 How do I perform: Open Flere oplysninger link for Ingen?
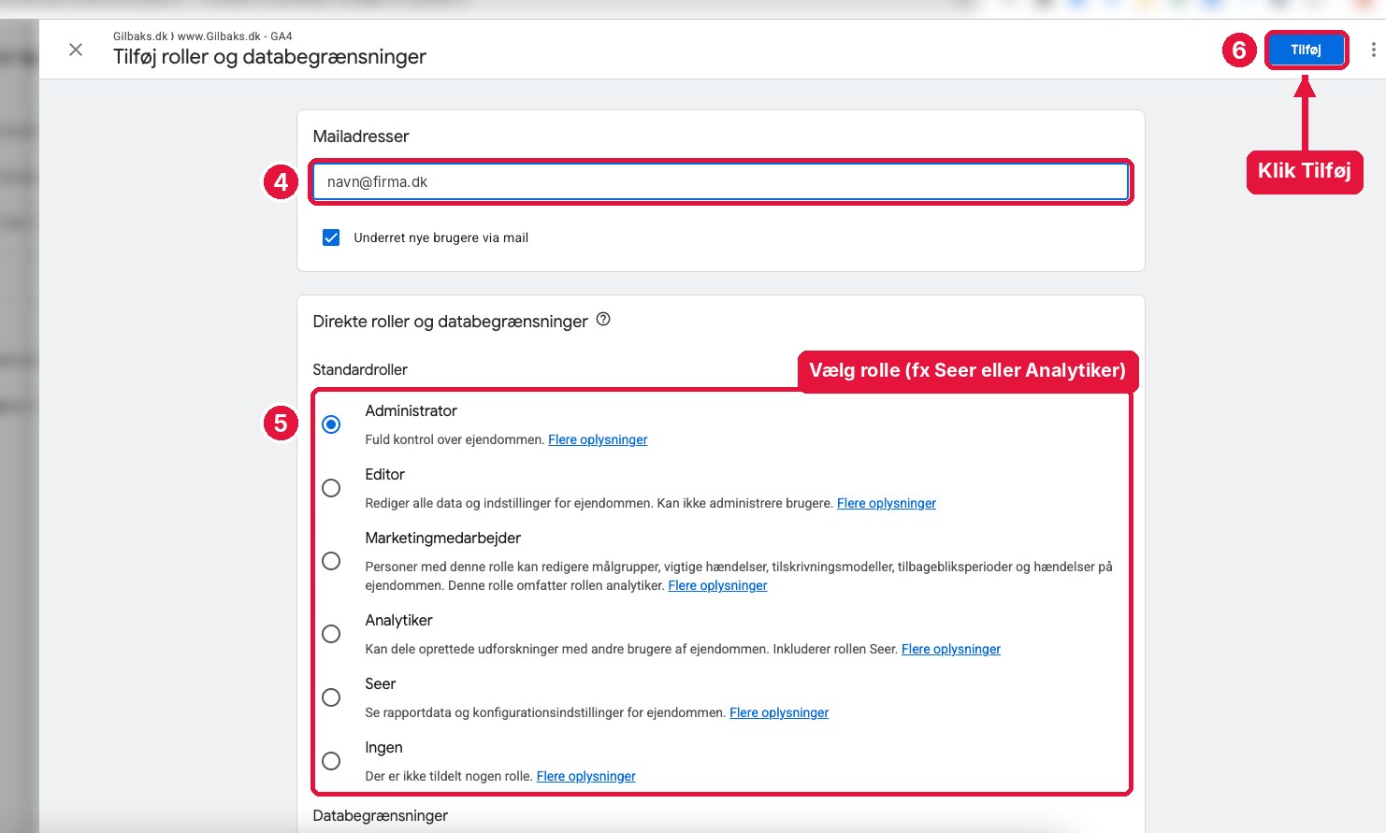586,776
